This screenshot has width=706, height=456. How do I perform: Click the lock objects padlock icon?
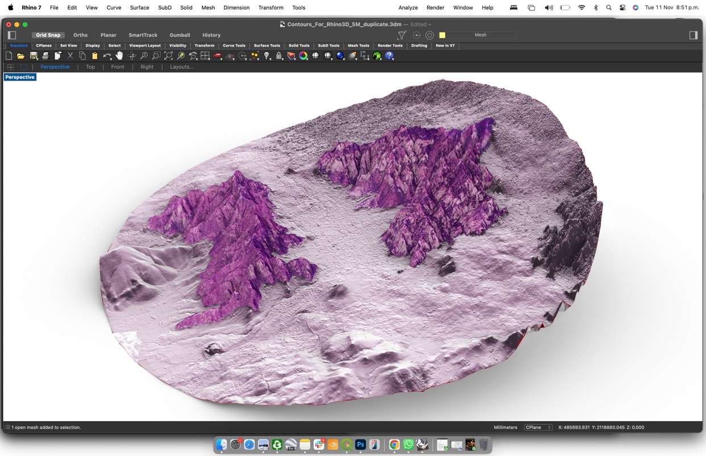[279, 56]
